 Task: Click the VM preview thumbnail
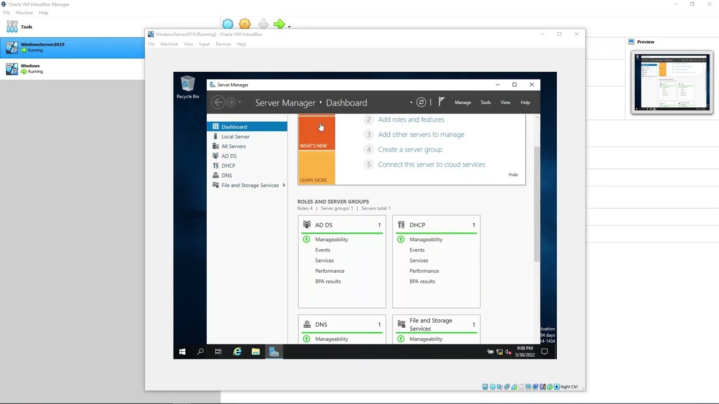tap(672, 82)
